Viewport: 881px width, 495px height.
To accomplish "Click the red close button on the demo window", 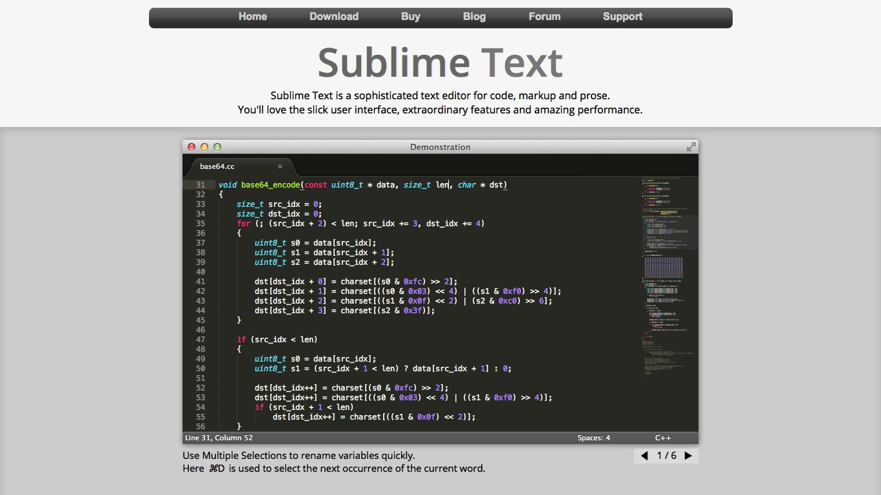I will 192,146.
